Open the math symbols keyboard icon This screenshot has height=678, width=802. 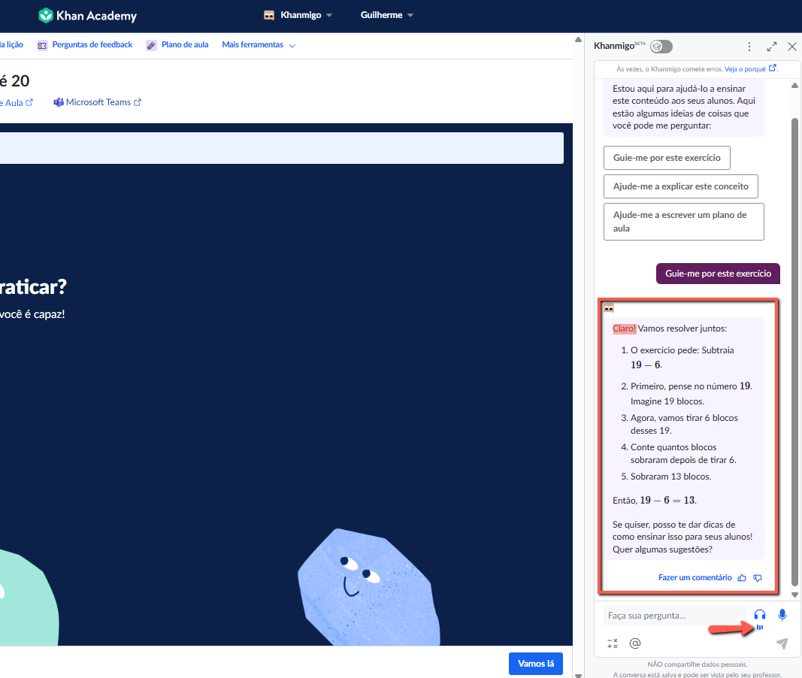[x=613, y=643]
